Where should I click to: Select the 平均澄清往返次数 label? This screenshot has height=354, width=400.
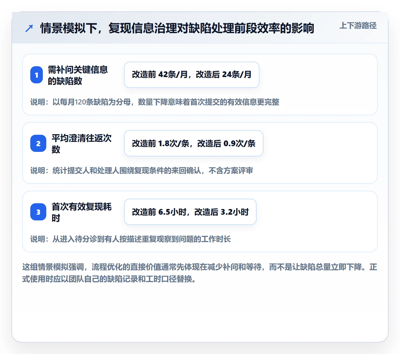pos(81,144)
